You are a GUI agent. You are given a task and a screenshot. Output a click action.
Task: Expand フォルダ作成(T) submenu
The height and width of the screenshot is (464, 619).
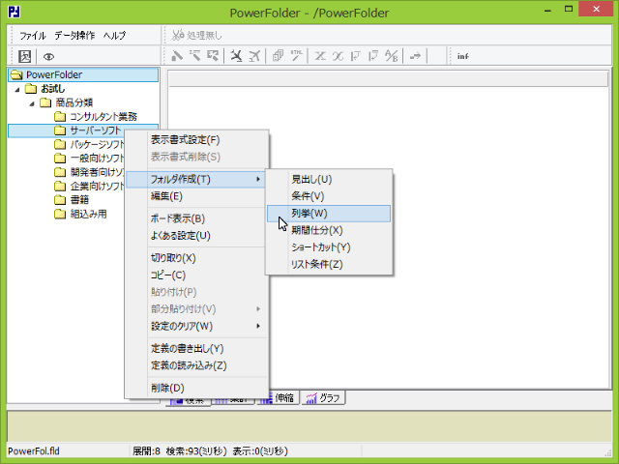click(196, 180)
